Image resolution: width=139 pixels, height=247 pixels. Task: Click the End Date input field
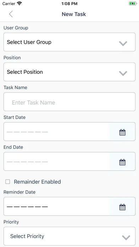[56, 161]
